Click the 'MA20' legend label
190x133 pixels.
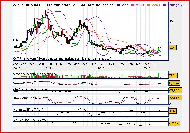click(140, 5)
